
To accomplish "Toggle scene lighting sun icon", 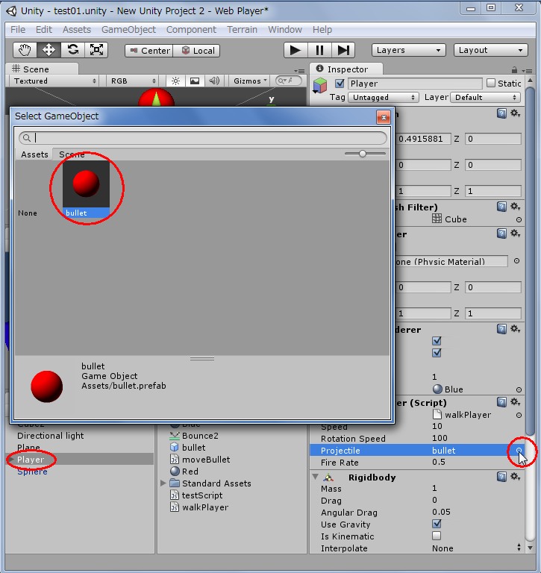I will click(176, 81).
